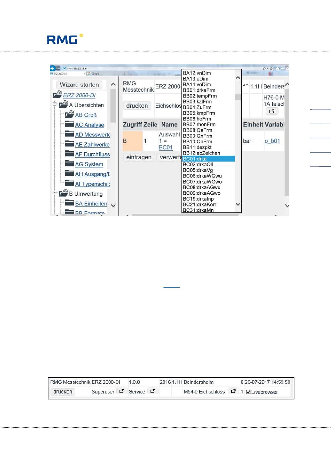331x468 pixels.
Task: Click the folder icon next to AB Groß
Action: (69, 114)
